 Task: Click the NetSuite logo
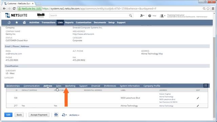16,15
